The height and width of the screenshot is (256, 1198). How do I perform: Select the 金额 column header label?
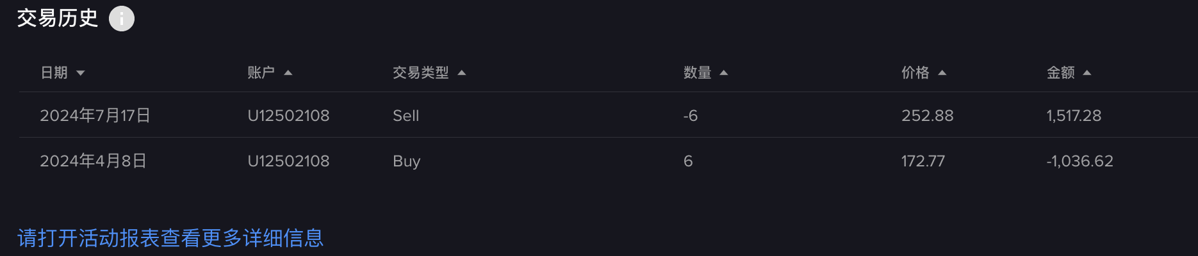(x=1061, y=73)
